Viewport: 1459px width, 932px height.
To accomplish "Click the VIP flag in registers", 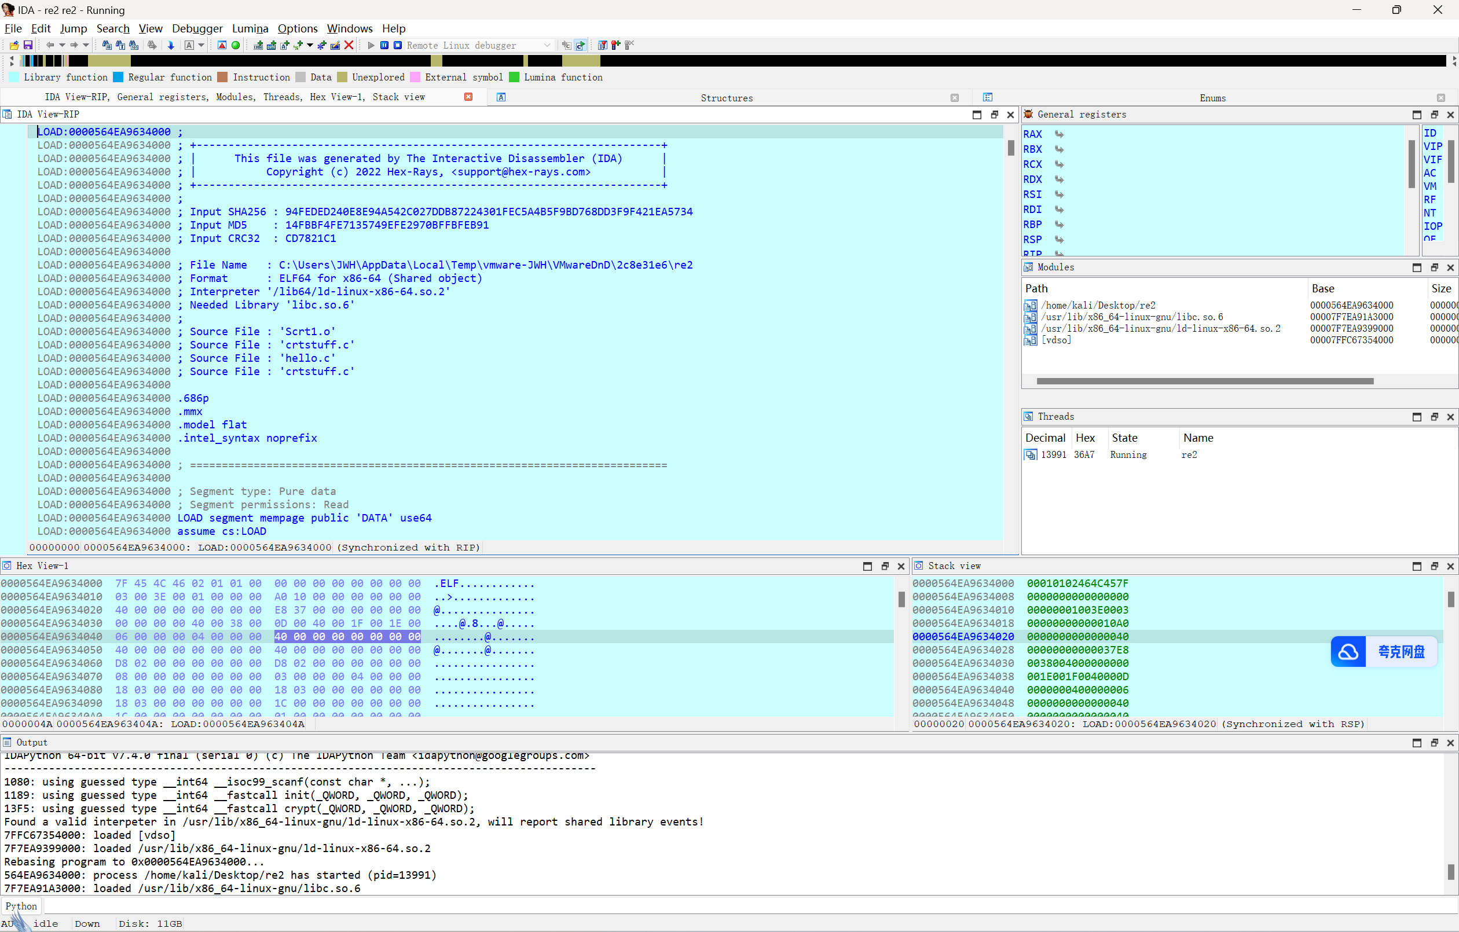I will (x=1432, y=146).
